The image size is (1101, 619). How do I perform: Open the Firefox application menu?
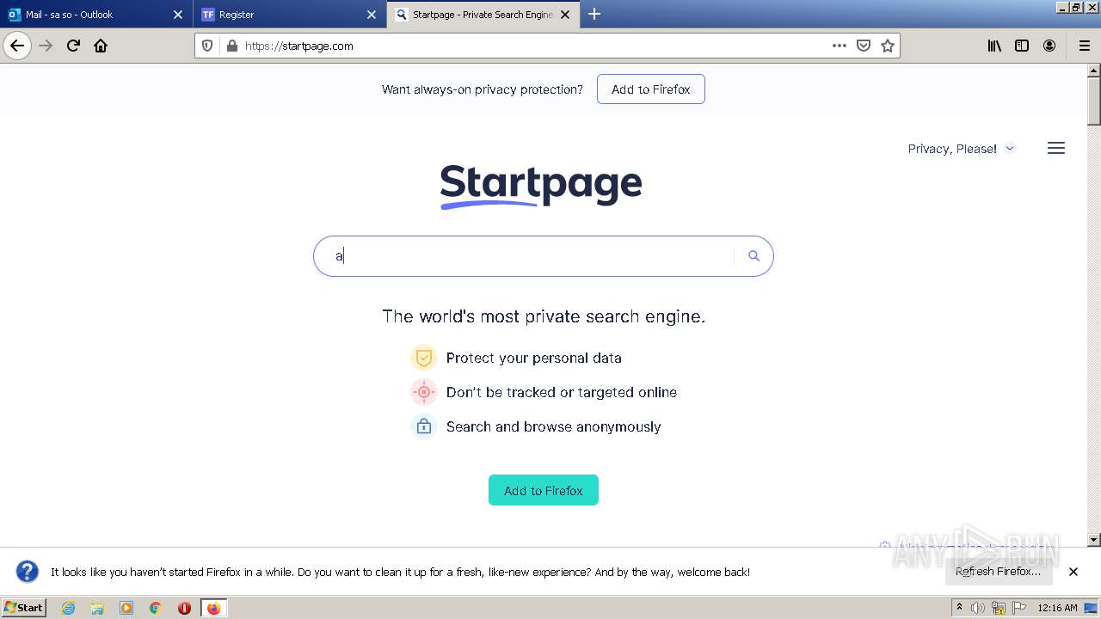click(1084, 46)
